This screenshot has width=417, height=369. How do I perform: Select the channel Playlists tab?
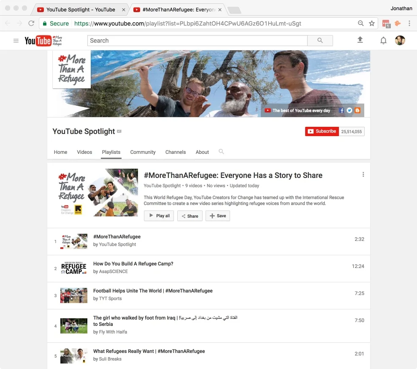pyautogui.click(x=111, y=152)
